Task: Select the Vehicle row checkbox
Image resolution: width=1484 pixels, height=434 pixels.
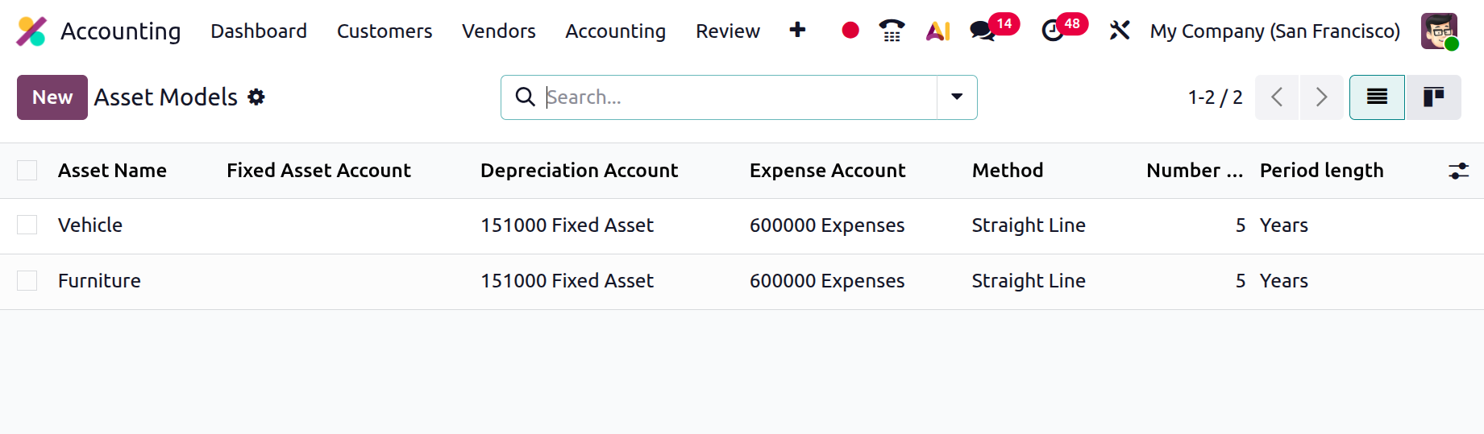Action: point(27,225)
